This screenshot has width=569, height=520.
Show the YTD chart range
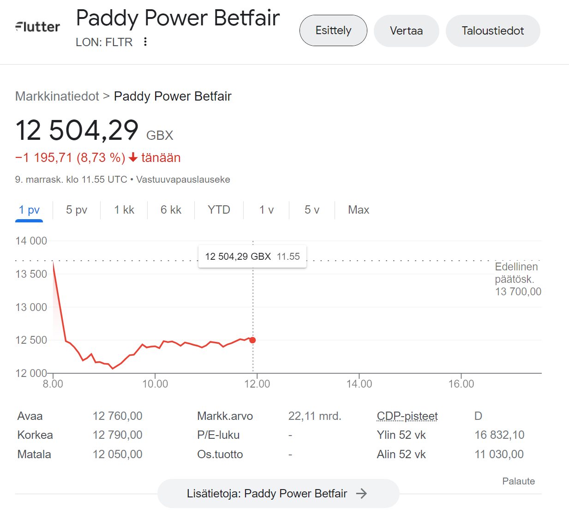click(219, 210)
